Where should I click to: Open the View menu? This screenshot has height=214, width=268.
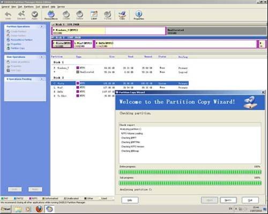[x=14, y=7]
